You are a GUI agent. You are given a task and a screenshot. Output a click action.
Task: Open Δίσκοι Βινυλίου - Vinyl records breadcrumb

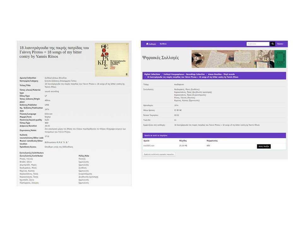coord(221,74)
